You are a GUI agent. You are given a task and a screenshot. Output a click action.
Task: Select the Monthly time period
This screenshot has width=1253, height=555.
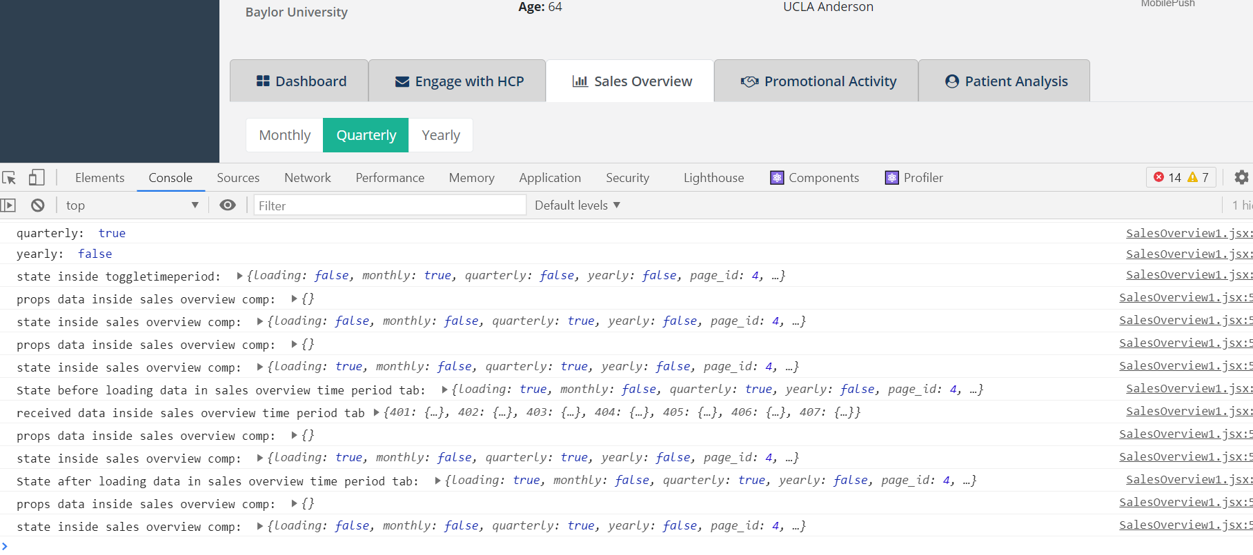click(284, 135)
